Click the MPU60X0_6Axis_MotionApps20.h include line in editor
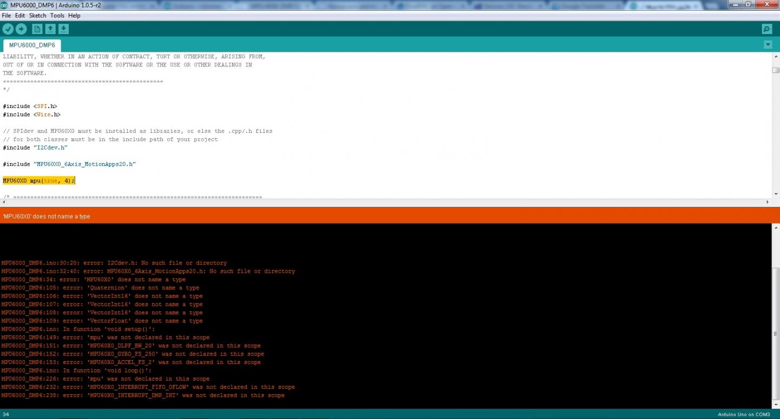Image resolution: width=780 pixels, height=419 pixels. point(69,164)
